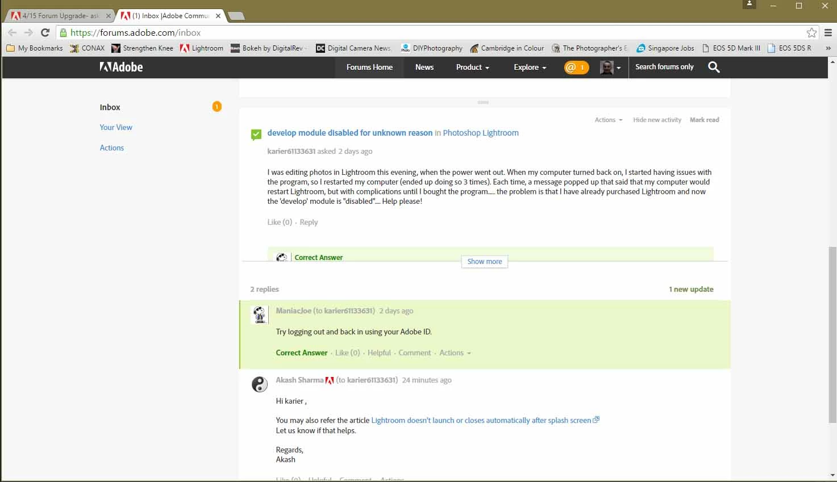This screenshot has height=482, width=837.
Task: Click Adobe staff badge beside Akash Sharma
Action: pos(330,380)
